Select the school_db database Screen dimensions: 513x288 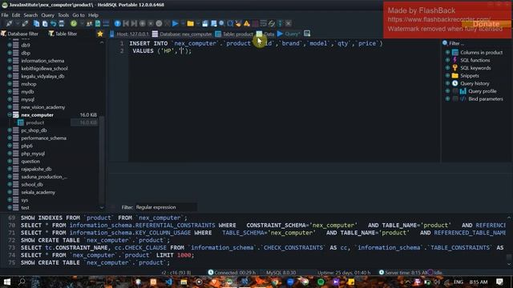click(x=32, y=185)
